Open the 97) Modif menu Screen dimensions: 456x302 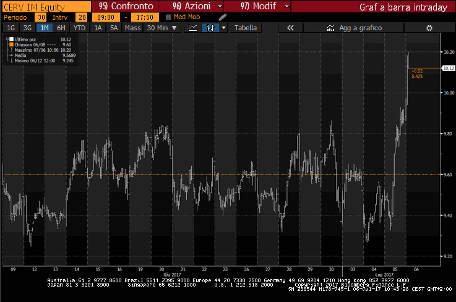(x=257, y=6)
